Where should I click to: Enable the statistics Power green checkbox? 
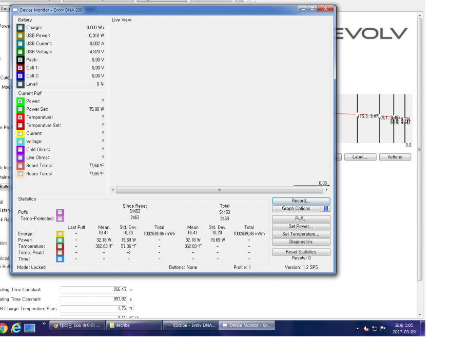(60, 240)
